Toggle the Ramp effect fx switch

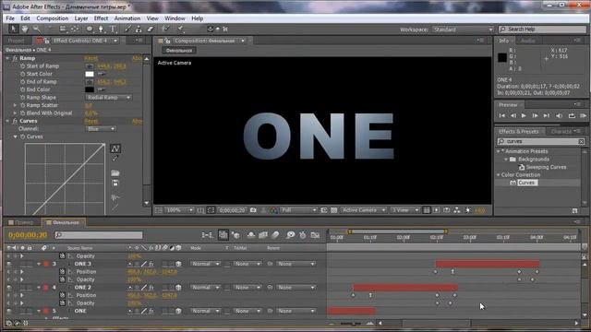[x=15, y=58]
